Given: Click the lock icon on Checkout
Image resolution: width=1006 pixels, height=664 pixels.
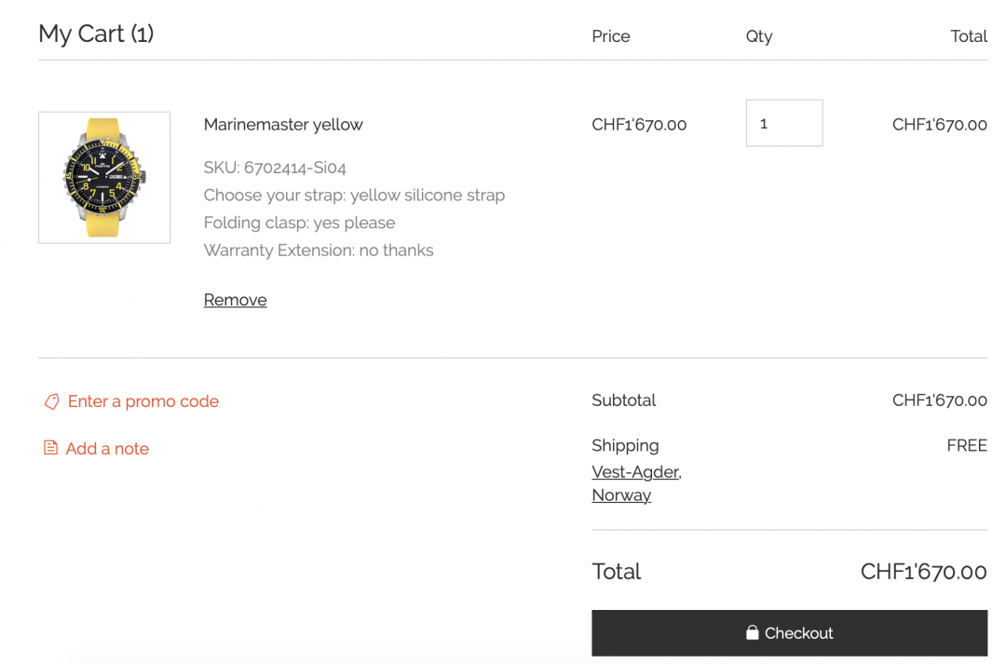Looking at the screenshot, I should pos(753,633).
